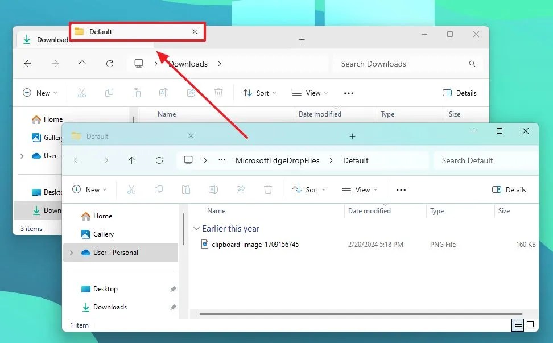Navigate to MicrosoftEdgeDropFiles in the breadcrumb
This screenshot has height=343, width=553.
pyautogui.click(x=277, y=160)
